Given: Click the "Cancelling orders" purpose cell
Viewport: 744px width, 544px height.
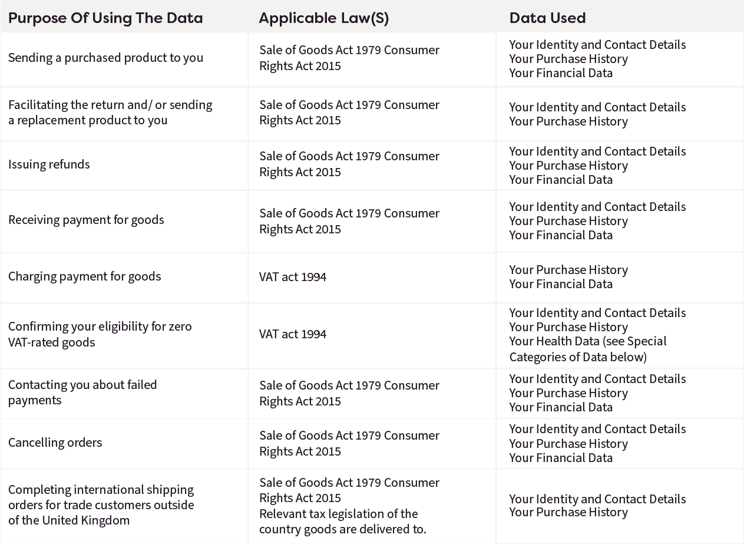Looking at the screenshot, I should click(x=55, y=443).
